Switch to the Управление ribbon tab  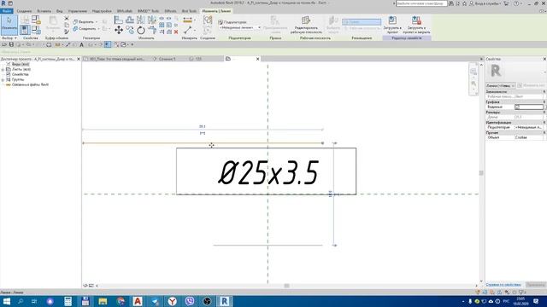[78, 11]
